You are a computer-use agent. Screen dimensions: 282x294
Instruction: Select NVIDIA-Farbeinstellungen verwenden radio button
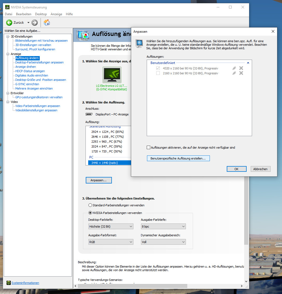tap(90, 213)
